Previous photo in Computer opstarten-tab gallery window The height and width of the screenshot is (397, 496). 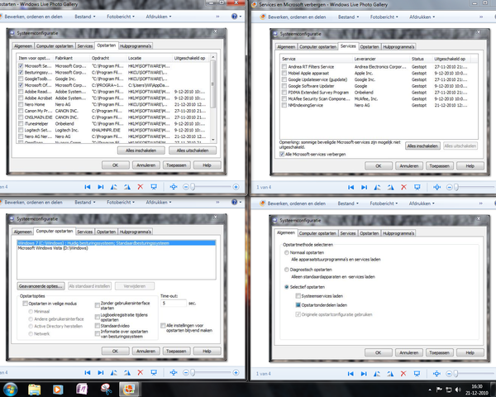tap(88, 373)
